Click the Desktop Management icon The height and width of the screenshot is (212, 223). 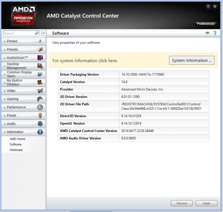click(40, 66)
